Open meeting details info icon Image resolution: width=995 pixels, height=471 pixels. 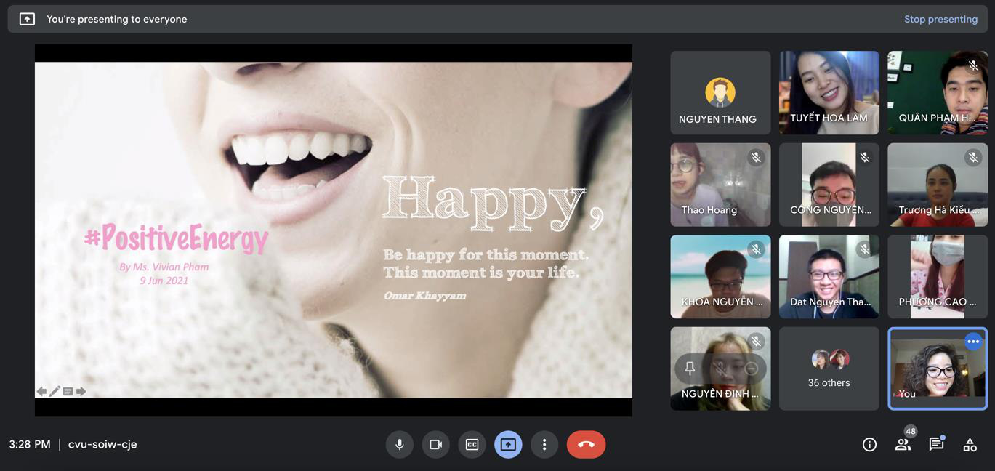[x=869, y=445]
